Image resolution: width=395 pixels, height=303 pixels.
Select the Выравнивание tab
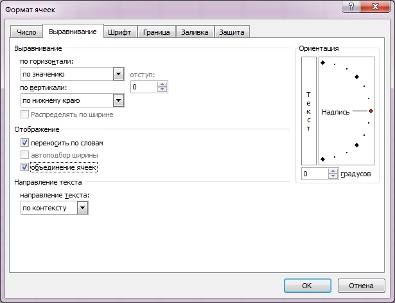pos(73,32)
